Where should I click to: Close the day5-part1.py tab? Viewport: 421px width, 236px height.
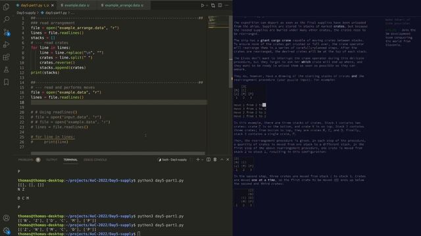(53, 5)
